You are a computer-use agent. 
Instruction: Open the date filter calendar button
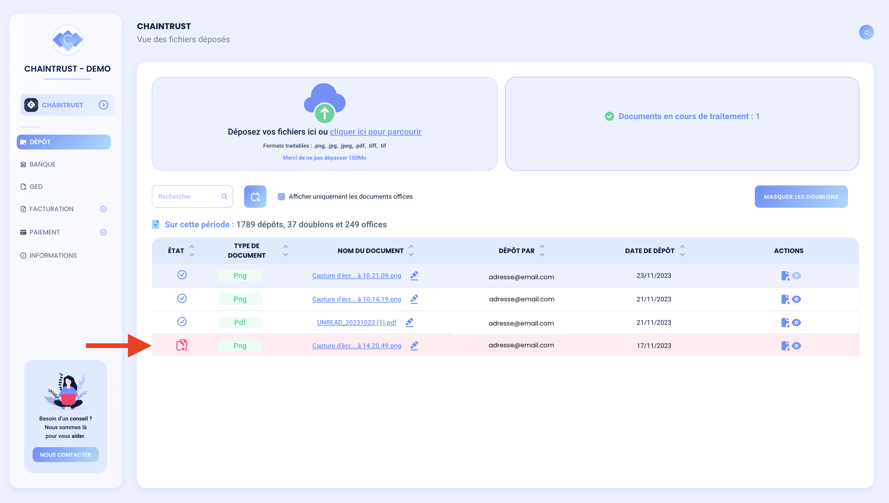pyautogui.click(x=255, y=197)
